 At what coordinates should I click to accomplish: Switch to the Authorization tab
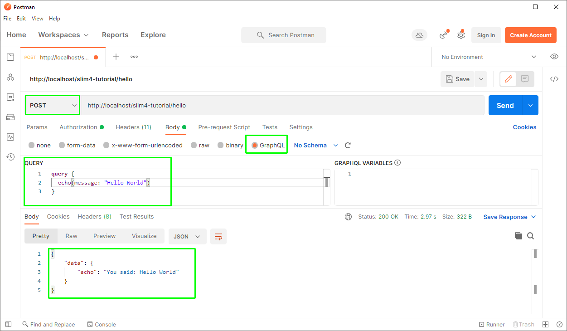point(82,127)
